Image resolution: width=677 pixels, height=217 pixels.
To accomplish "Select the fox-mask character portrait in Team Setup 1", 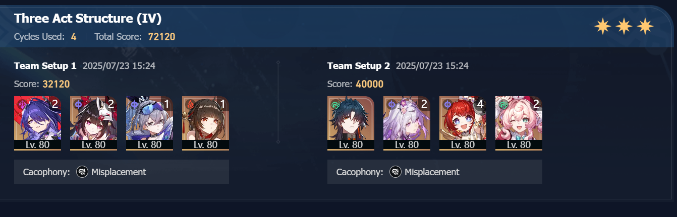I will (x=93, y=123).
